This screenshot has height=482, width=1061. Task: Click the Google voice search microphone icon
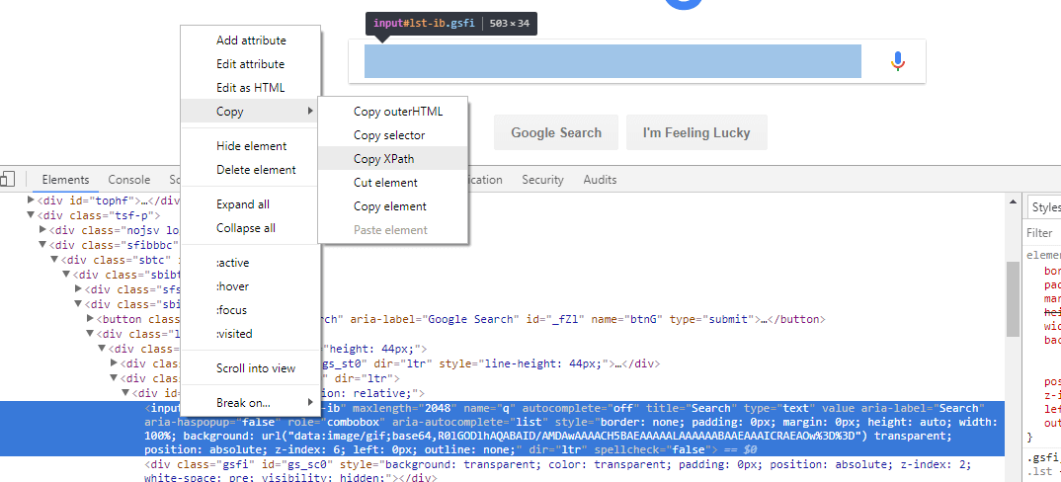click(898, 61)
